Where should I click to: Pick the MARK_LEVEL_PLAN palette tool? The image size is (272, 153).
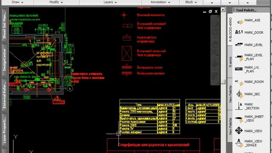point(249,57)
